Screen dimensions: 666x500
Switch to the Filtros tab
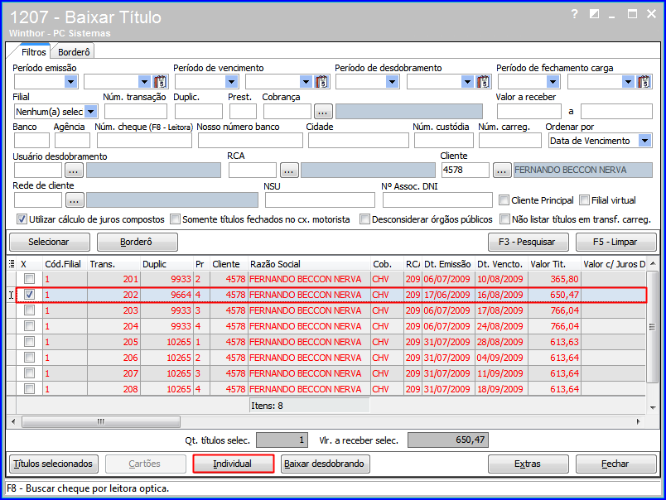(34, 52)
